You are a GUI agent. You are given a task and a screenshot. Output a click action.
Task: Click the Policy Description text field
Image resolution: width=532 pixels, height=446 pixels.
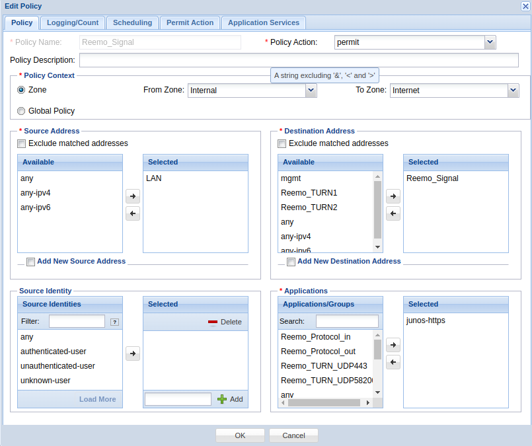pyautogui.click(x=299, y=60)
